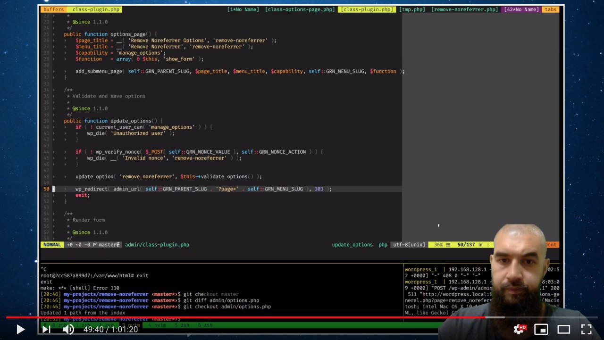Switch to the [class-options-page.php] tab

300,9
